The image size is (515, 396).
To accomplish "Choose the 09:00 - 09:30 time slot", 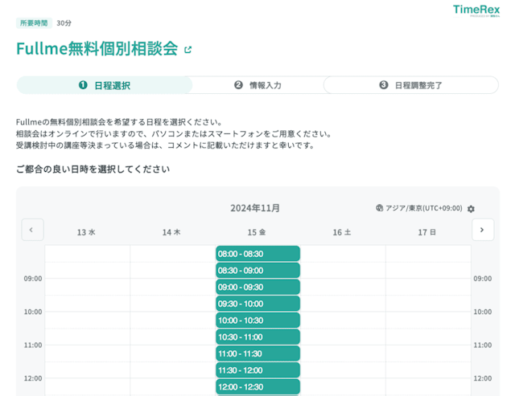I will 257,288.
